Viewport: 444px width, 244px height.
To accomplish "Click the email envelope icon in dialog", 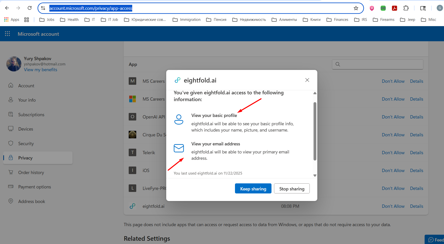I will tap(179, 148).
